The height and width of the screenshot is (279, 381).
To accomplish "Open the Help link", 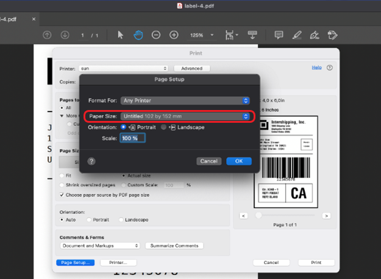I will click(x=316, y=67).
